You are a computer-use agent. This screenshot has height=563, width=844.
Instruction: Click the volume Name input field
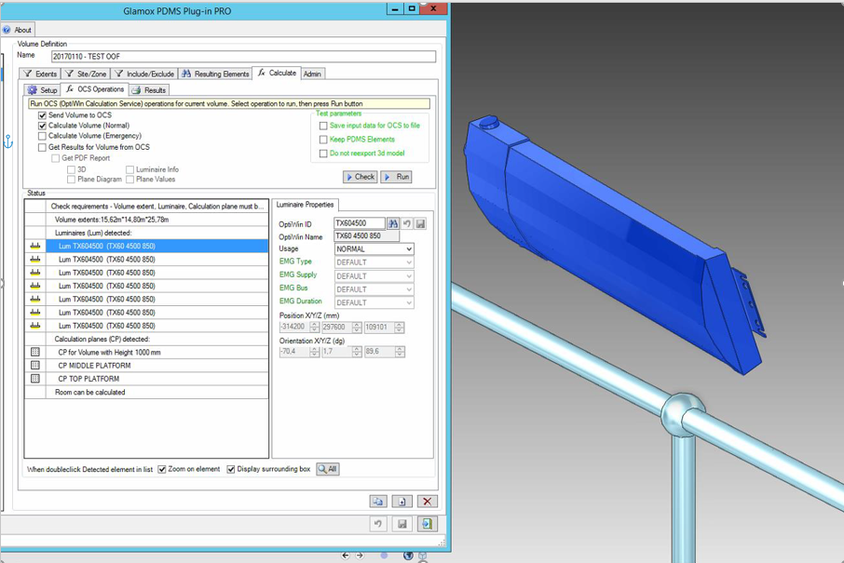click(x=243, y=57)
